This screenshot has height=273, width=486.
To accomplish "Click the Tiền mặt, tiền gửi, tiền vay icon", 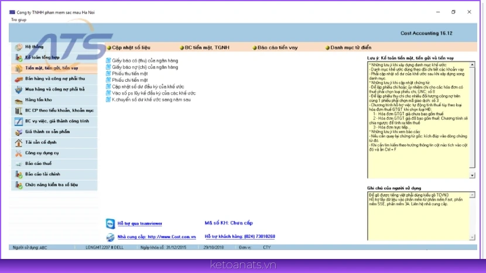I will tap(19, 68).
